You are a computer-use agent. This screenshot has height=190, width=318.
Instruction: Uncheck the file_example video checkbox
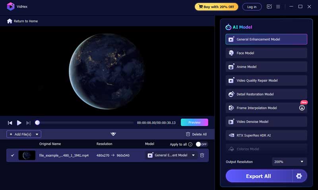pos(12,155)
